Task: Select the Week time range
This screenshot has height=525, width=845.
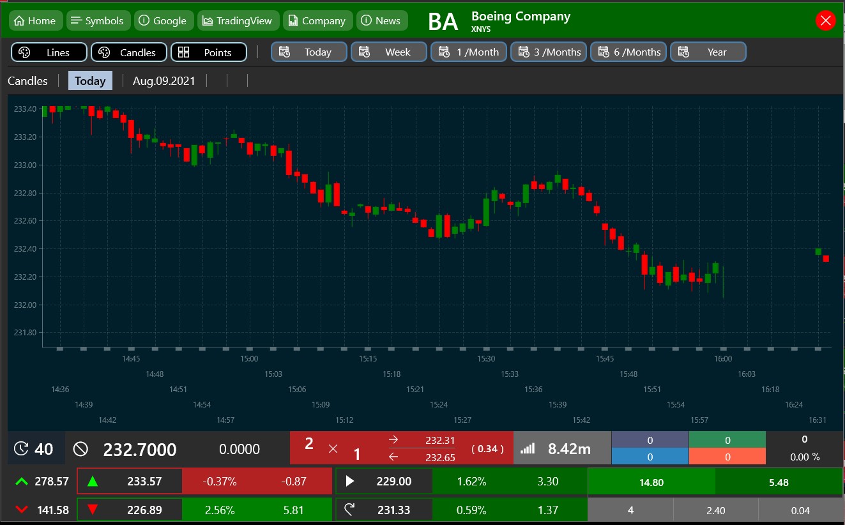Action: pos(389,52)
